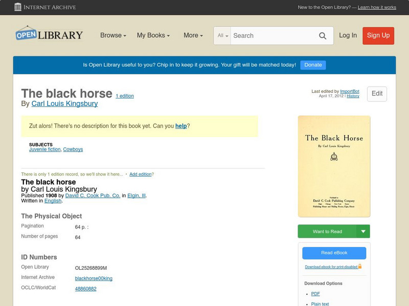Open the More menu
Image resolution: width=409 pixels, height=306 pixels.
[192, 36]
